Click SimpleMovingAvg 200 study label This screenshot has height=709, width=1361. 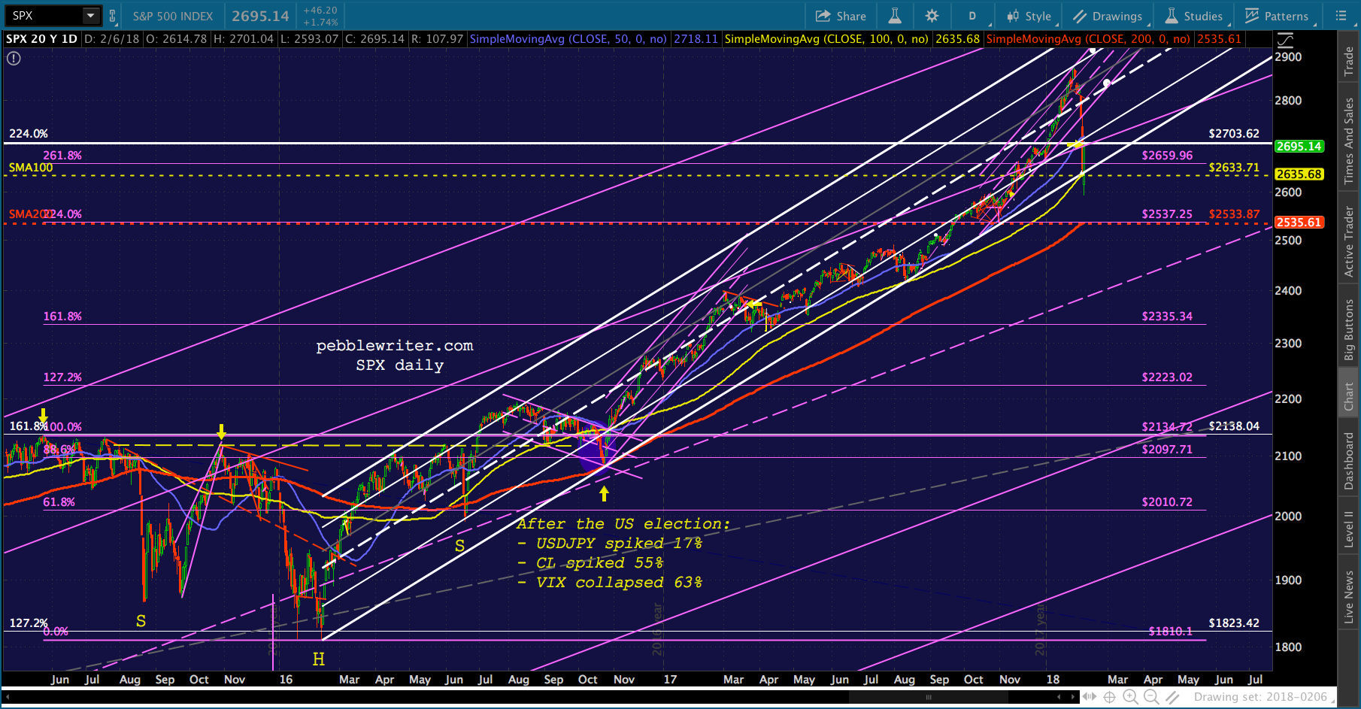1089,39
